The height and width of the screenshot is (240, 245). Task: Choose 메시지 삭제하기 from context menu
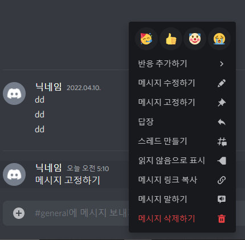(182, 219)
